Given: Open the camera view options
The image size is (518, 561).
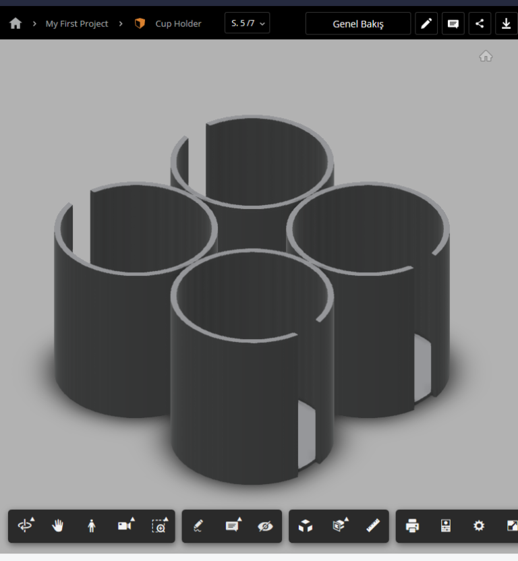Looking at the screenshot, I should coord(125,526).
